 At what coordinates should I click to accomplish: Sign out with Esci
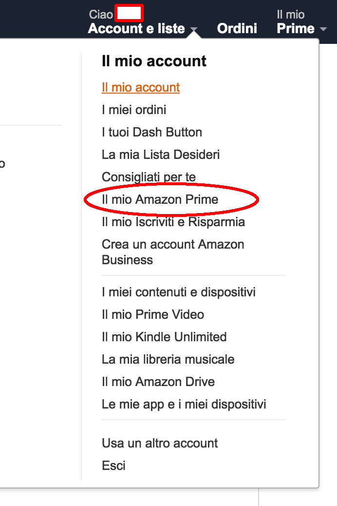click(x=113, y=466)
